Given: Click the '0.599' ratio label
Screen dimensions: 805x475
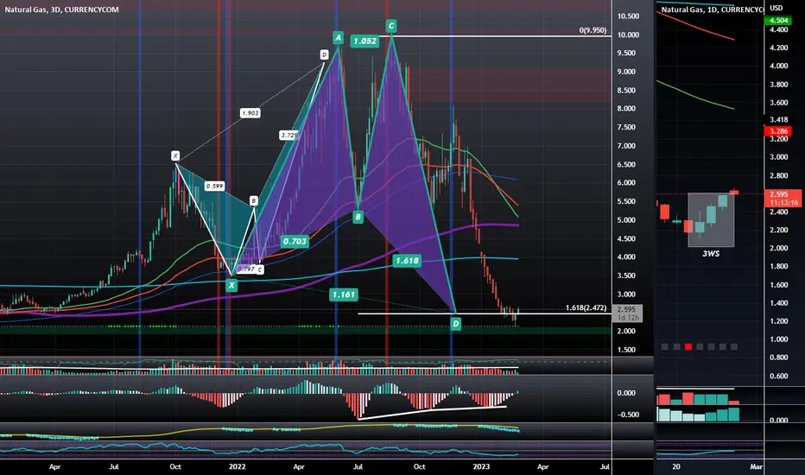Looking at the screenshot, I should pos(214,187).
